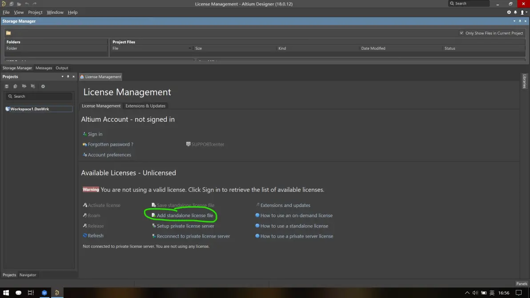Switch to the Output panel tab
This screenshot has width=530, height=298.
click(x=62, y=68)
